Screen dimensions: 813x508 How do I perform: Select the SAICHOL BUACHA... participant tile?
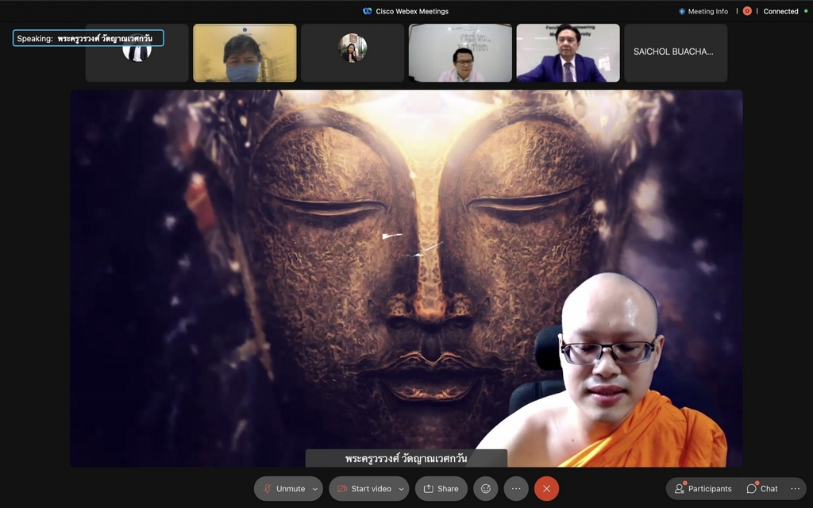coord(675,52)
